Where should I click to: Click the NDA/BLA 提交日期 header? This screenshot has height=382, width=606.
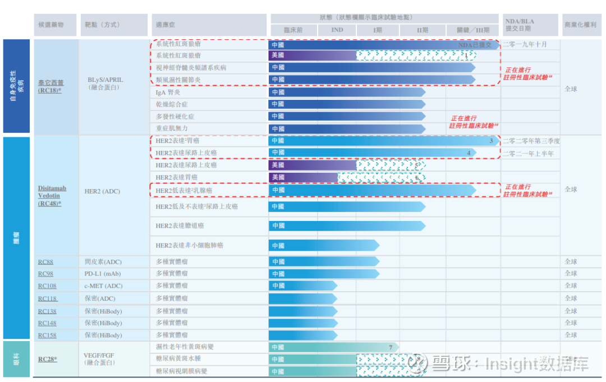530,25
